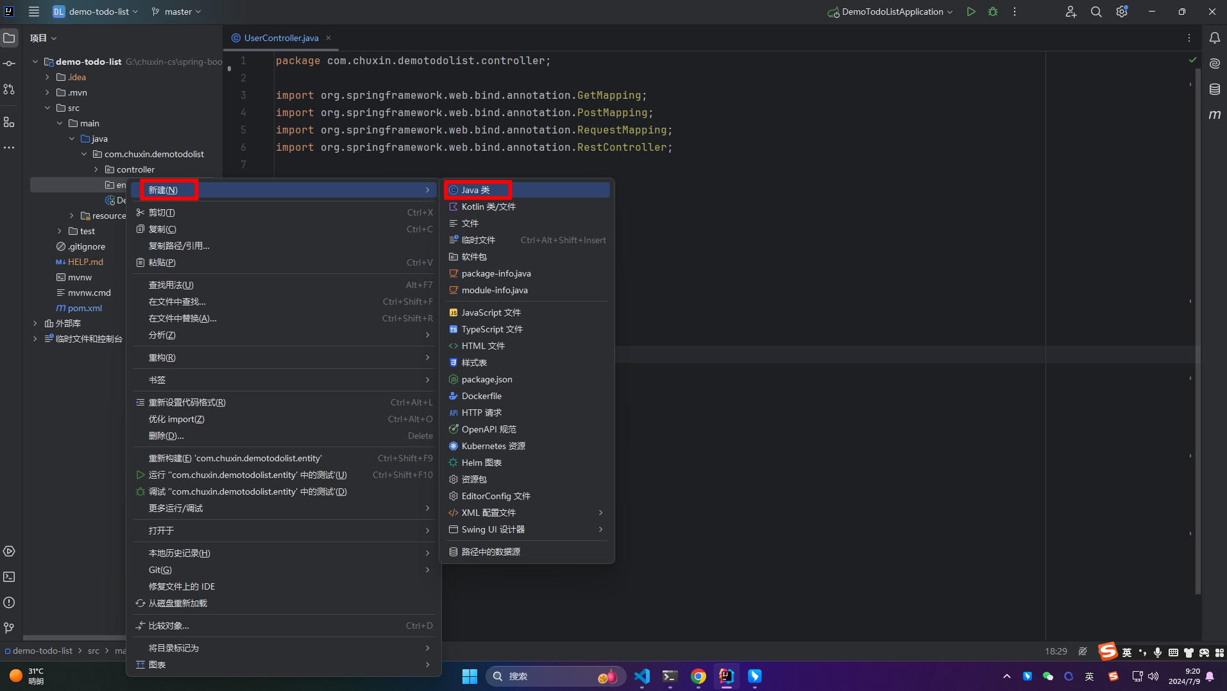
Task: Open IDE settings gear icon
Action: click(1122, 12)
